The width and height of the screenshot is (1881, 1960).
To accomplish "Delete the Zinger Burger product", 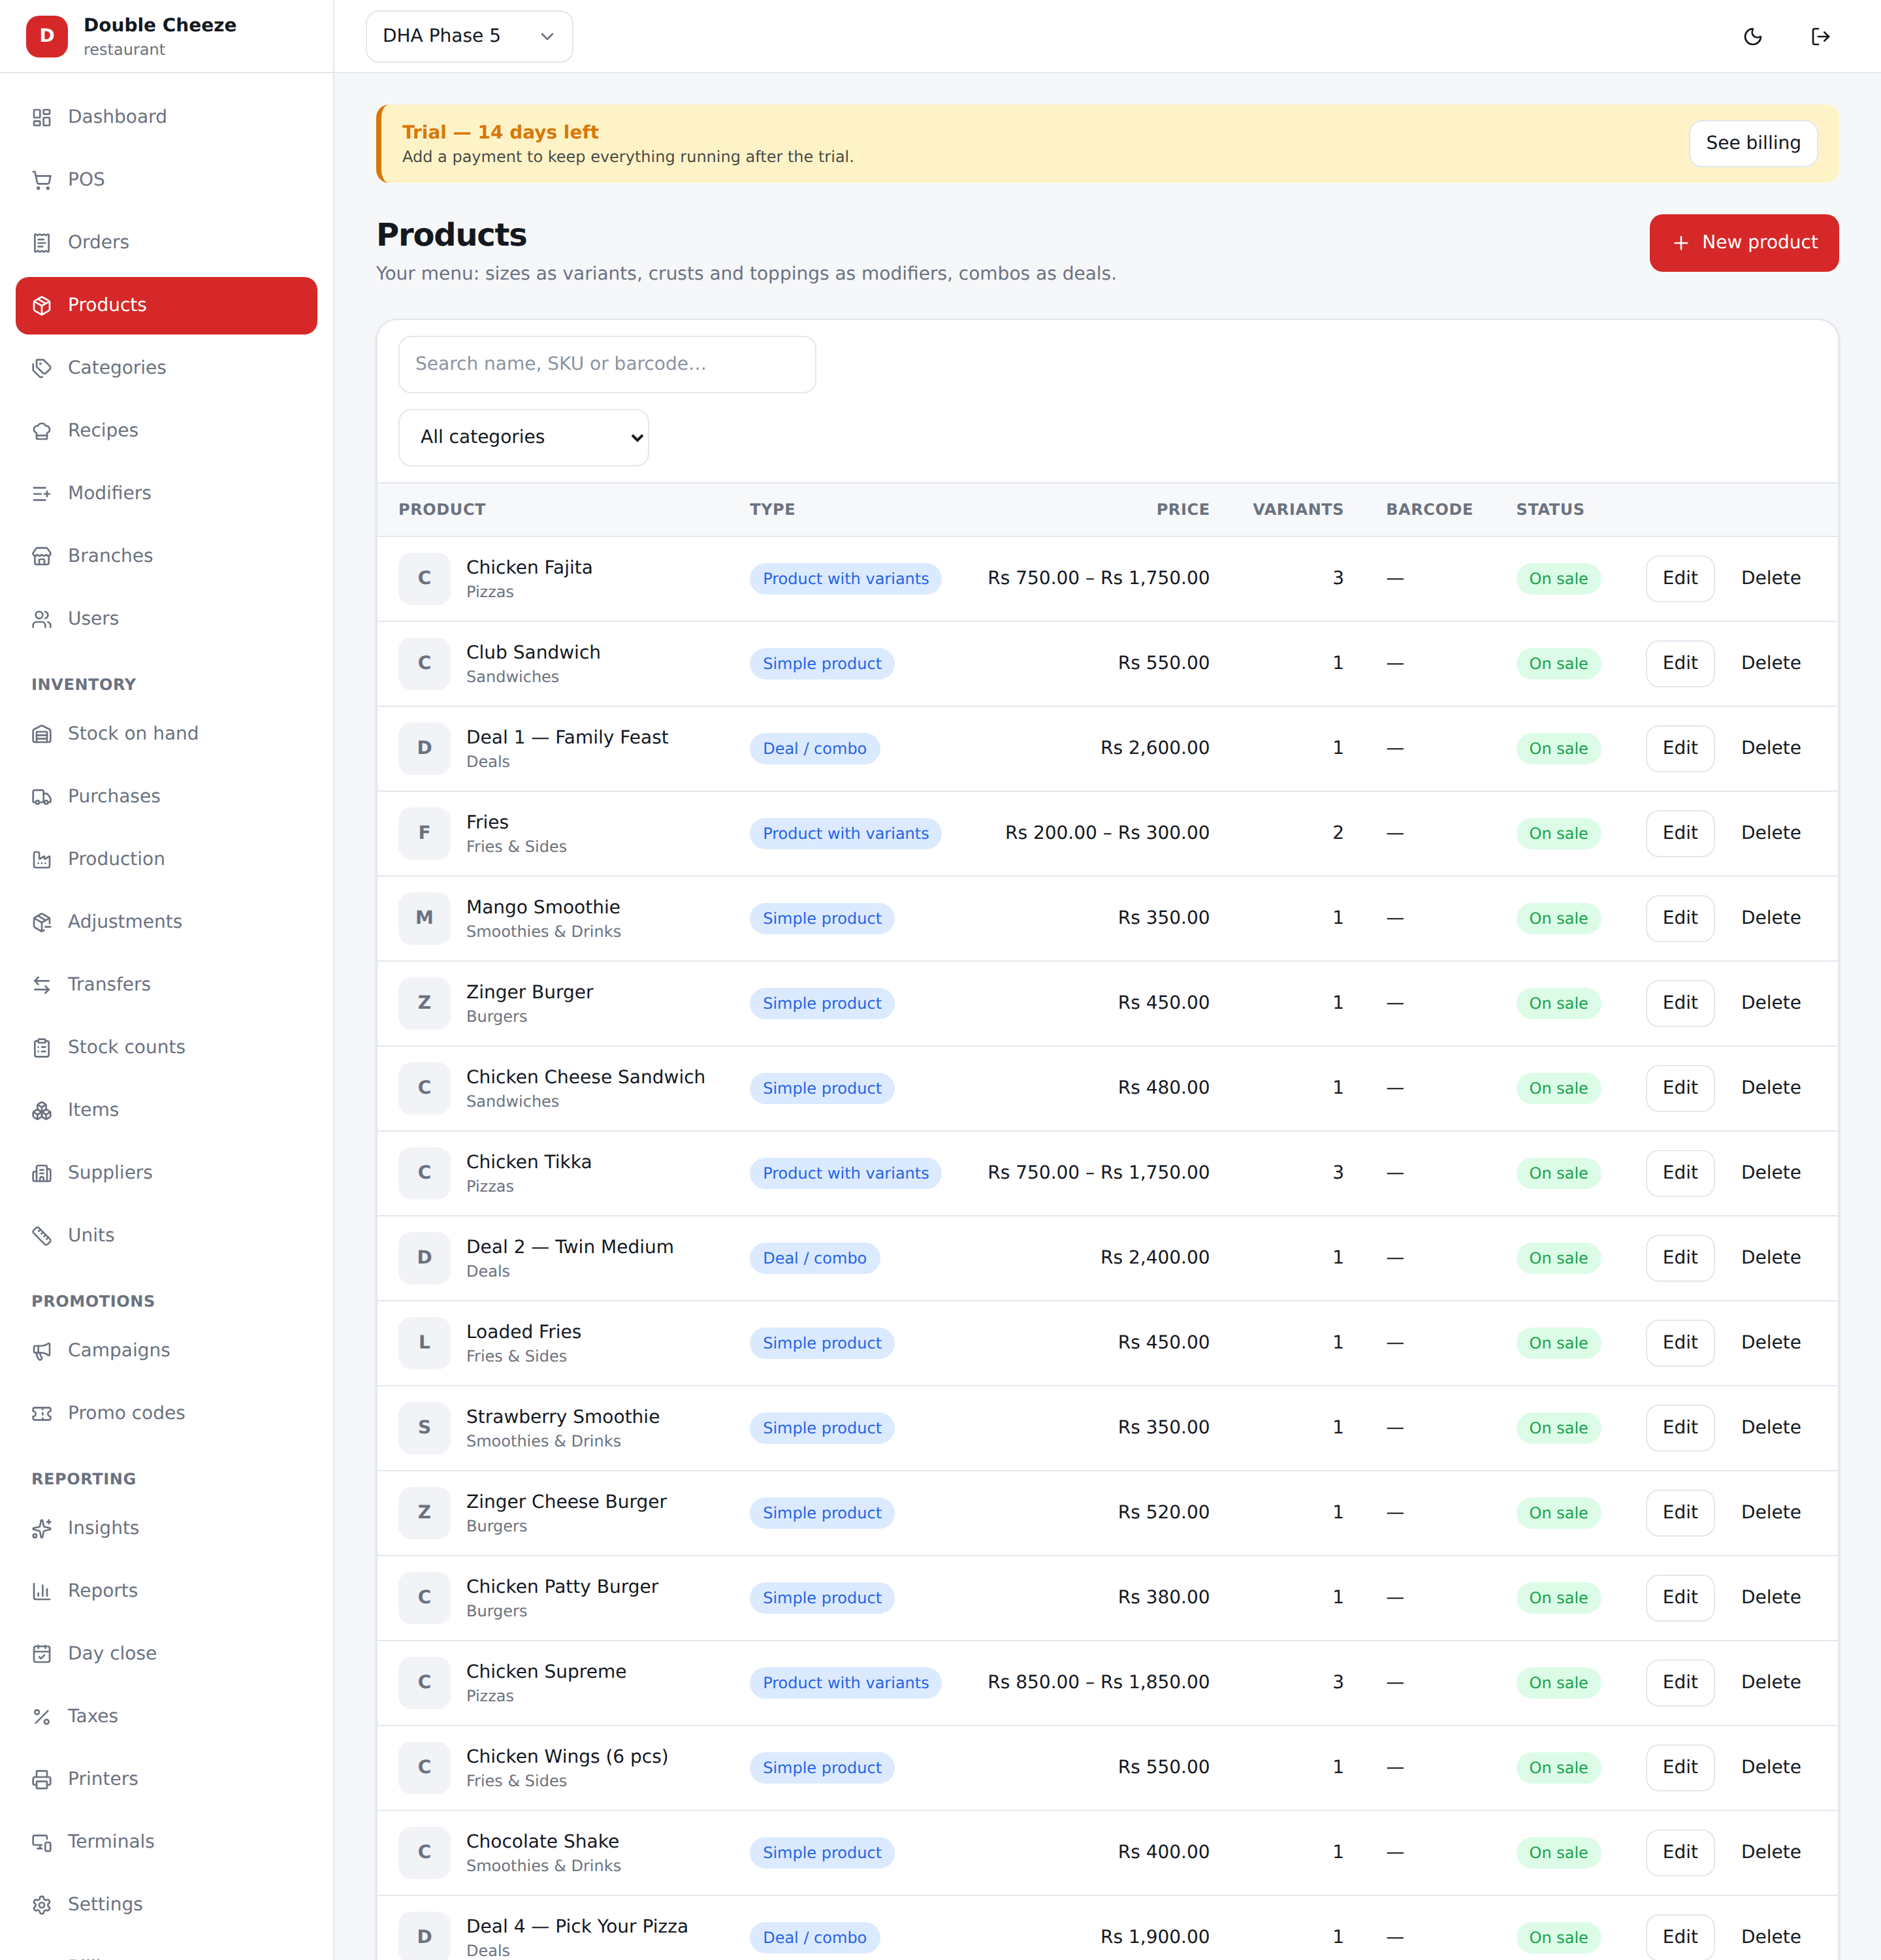I will pyautogui.click(x=1770, y=1003).
